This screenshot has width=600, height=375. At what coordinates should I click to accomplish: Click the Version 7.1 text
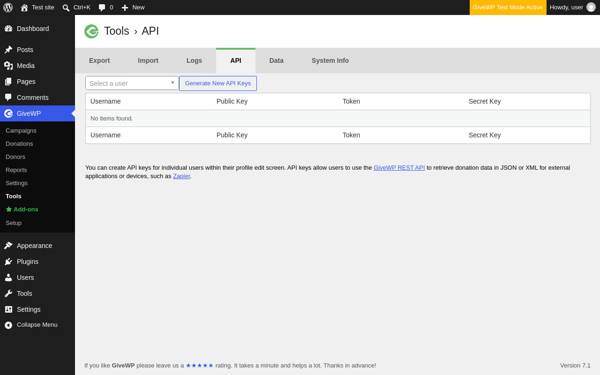(575, 366)
